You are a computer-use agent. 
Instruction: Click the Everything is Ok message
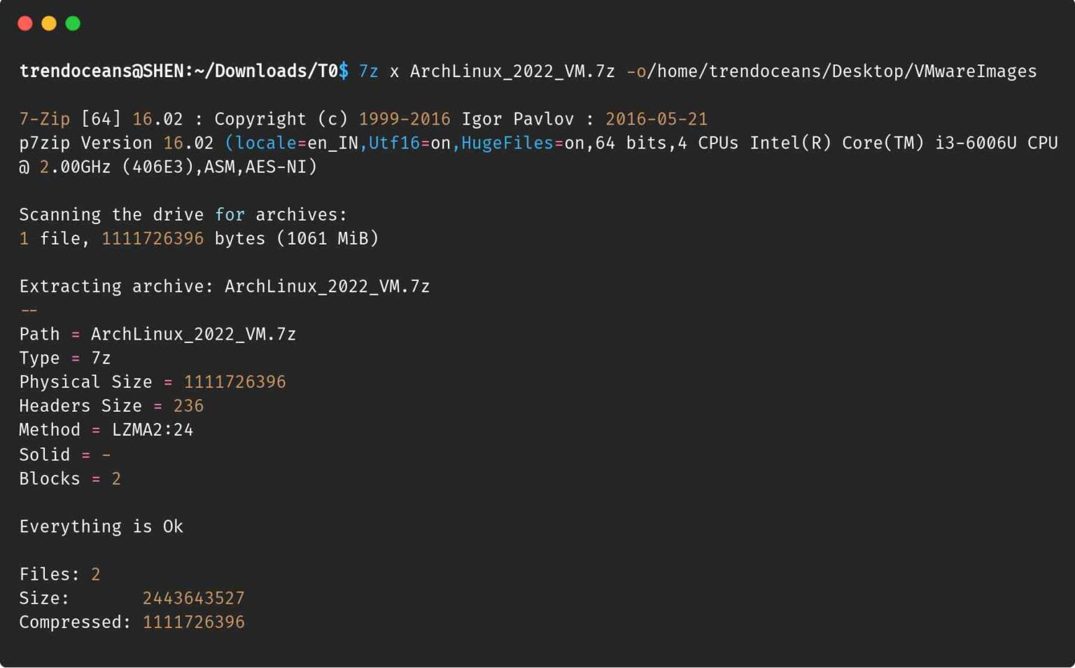click(101, 526)
